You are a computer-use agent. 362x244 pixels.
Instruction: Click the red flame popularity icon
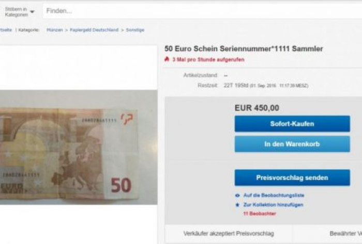point(167,59)
